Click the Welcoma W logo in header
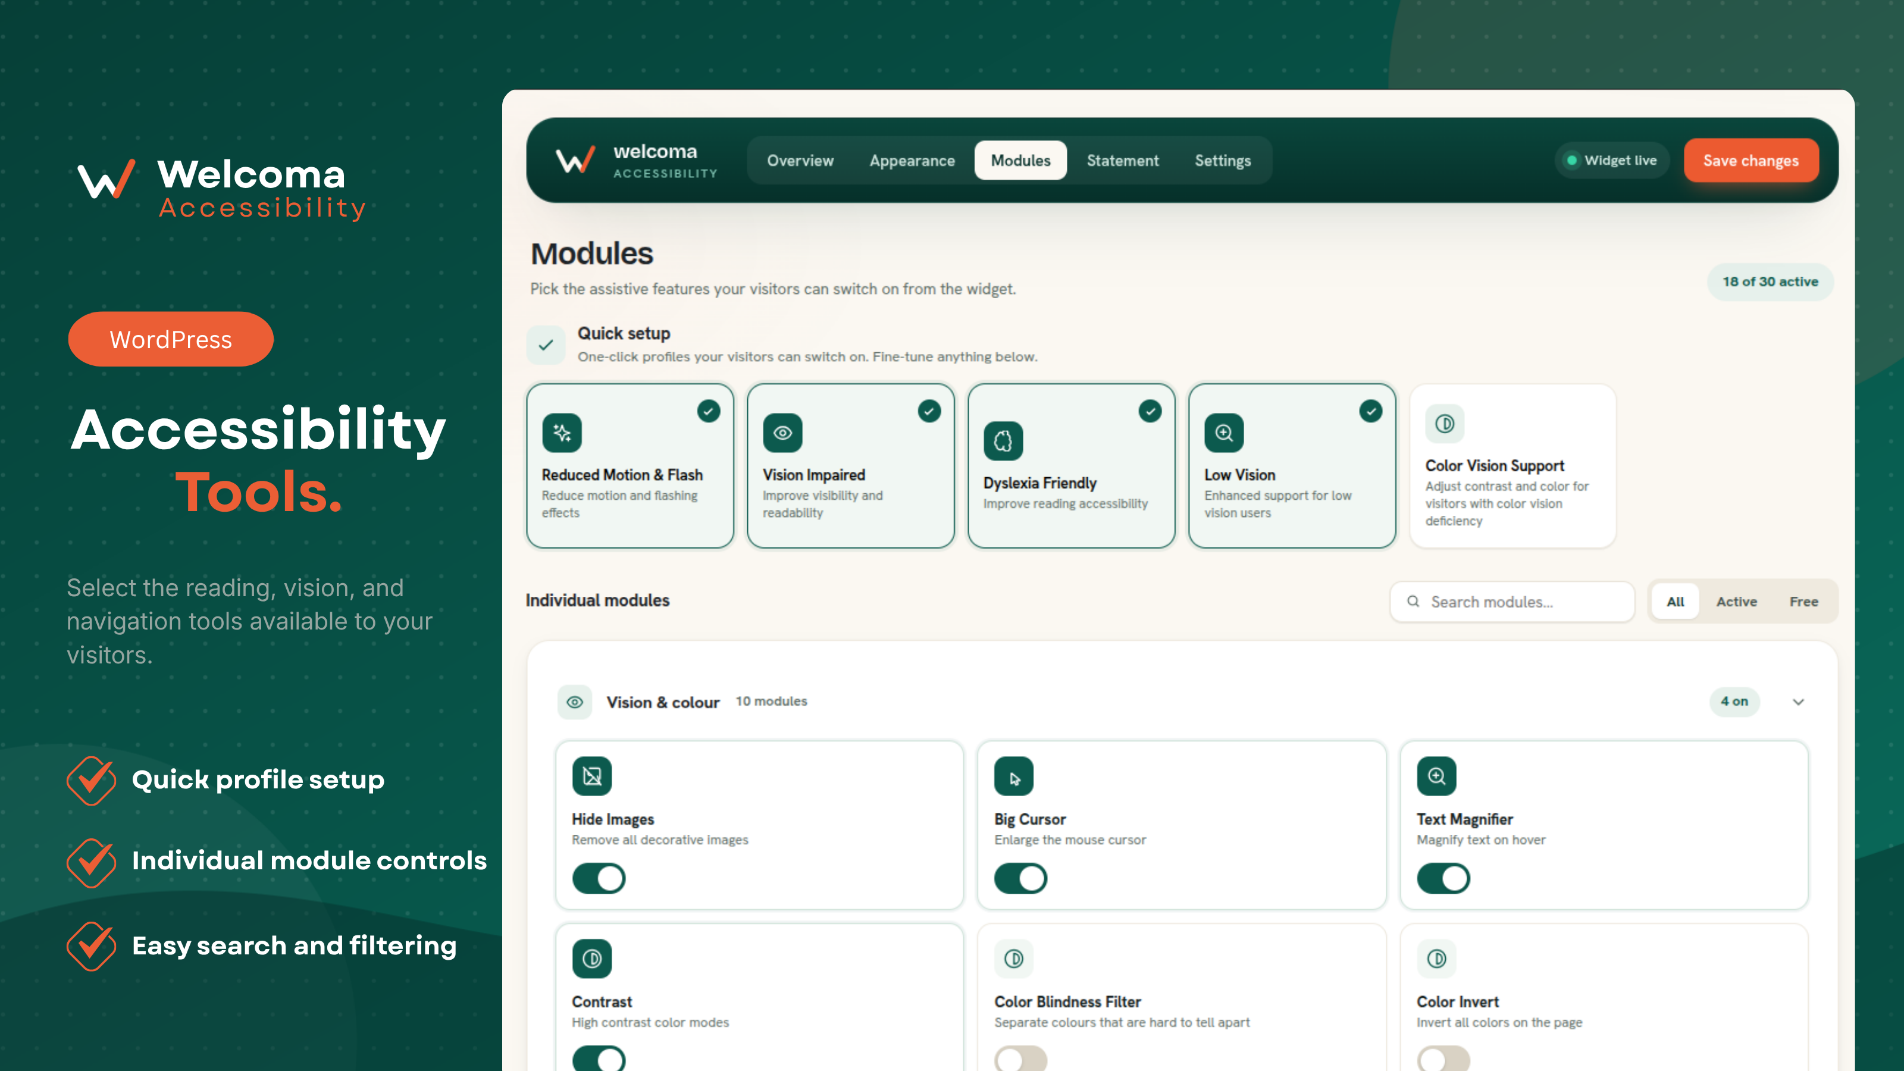This screenshot has height=1071, width=1904. 575,159
